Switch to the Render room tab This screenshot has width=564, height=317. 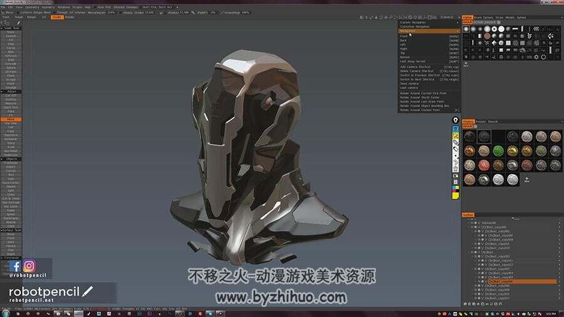point(70,17)
